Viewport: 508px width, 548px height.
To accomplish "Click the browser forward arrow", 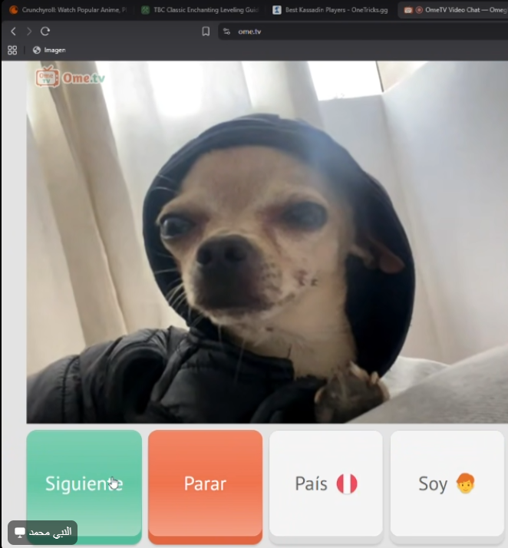I will [29, 31].
